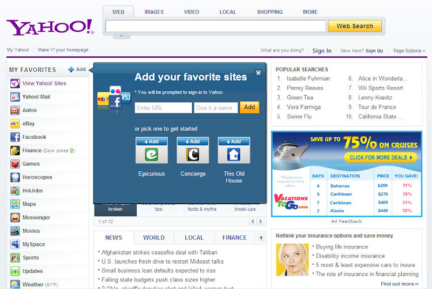
Task: Click the Weather icon in sidebar
Action: pyautogui.click(x=15, y=284)
